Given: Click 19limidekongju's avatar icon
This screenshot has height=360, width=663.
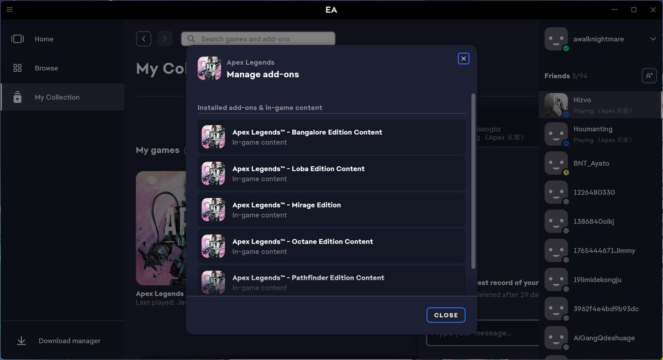Looking at the screenshot, I should pos(556,279).
